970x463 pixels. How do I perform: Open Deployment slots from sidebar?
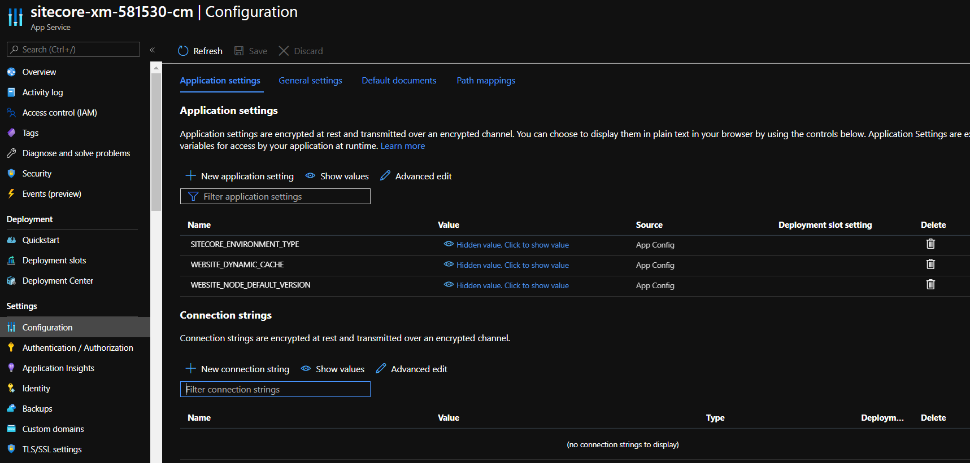coord(54,261)
